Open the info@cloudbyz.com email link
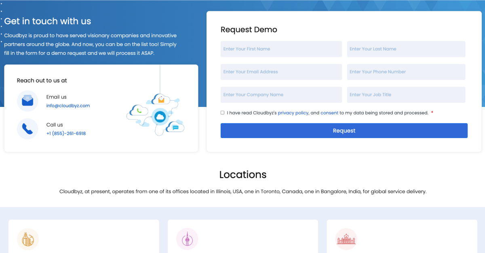Viewport: 485px width, 253px height. pyautogui.click(x=68, y=106)
